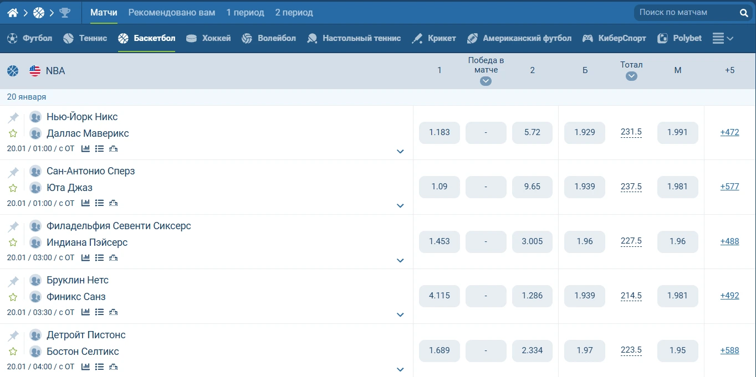Viewport: 756px width, 377px height.
Task: Open +588 more markets link
Action: (x=729, y=350)
